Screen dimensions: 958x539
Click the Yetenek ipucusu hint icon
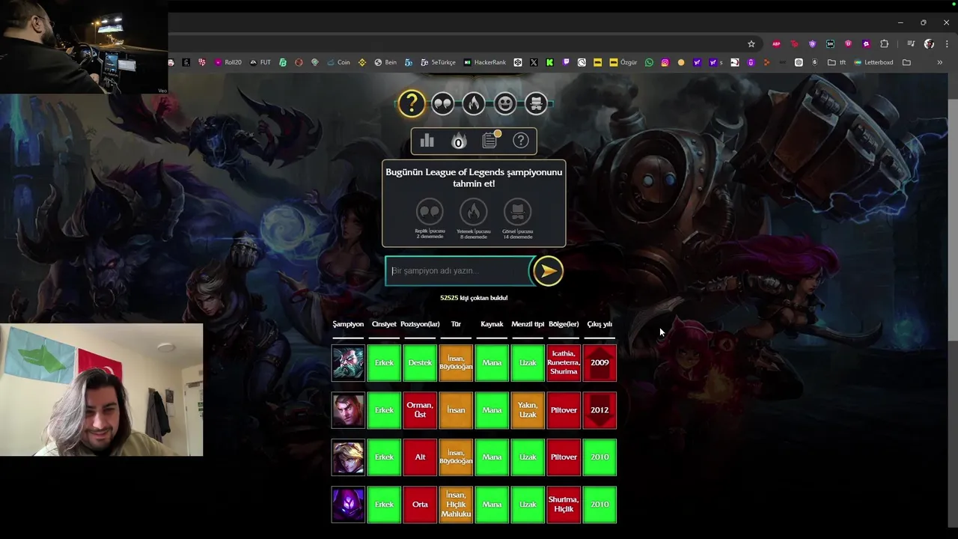pos(474,212)
